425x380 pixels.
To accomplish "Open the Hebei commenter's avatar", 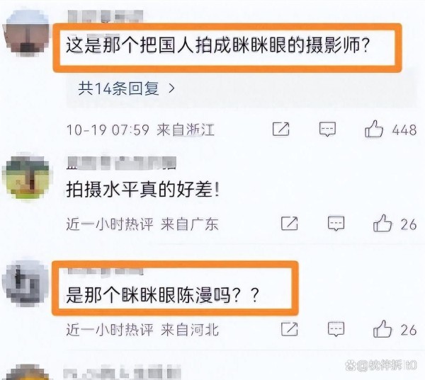I will tap(25, 284).
